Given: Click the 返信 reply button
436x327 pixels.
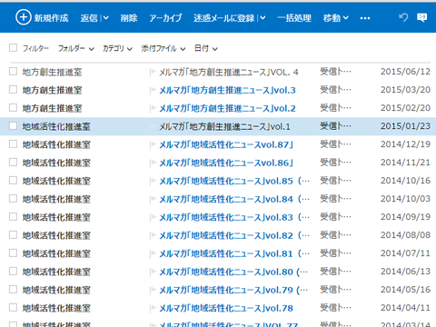Looking at the screenshot, I should point(89,18).
